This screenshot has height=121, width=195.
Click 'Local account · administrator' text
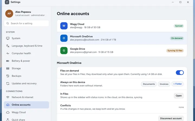(30, 15)
